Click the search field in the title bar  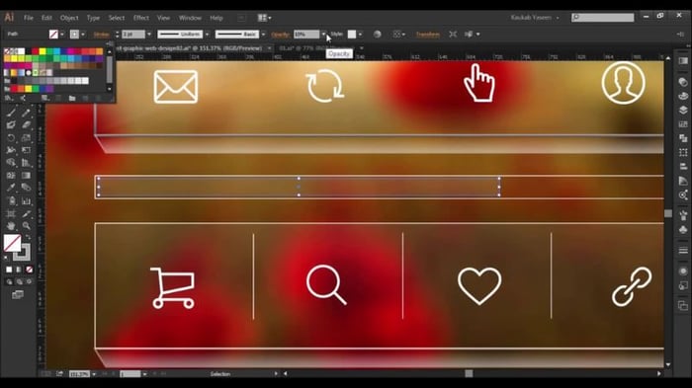pyautogui.click(x=603, y=17)
